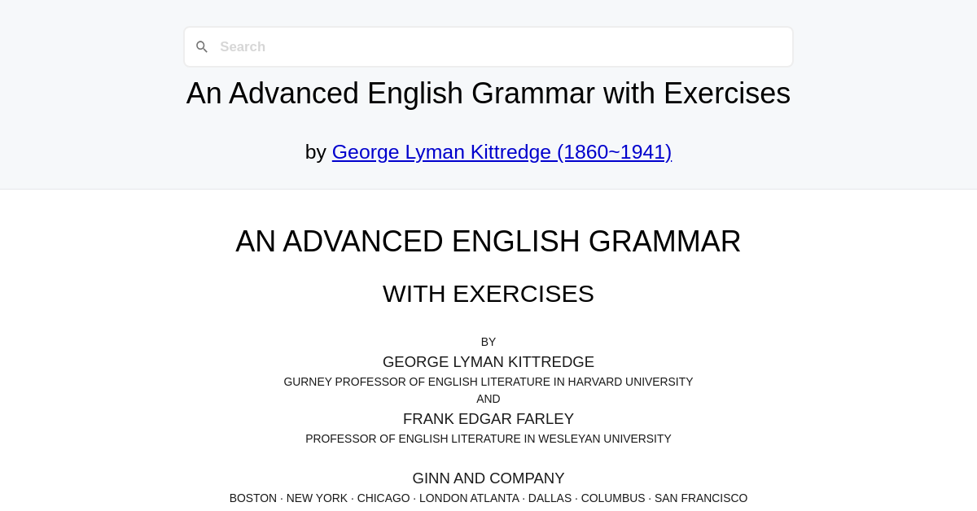Click the word AND between authors
The height and width of the screenshot is (511, 977).
488,399
